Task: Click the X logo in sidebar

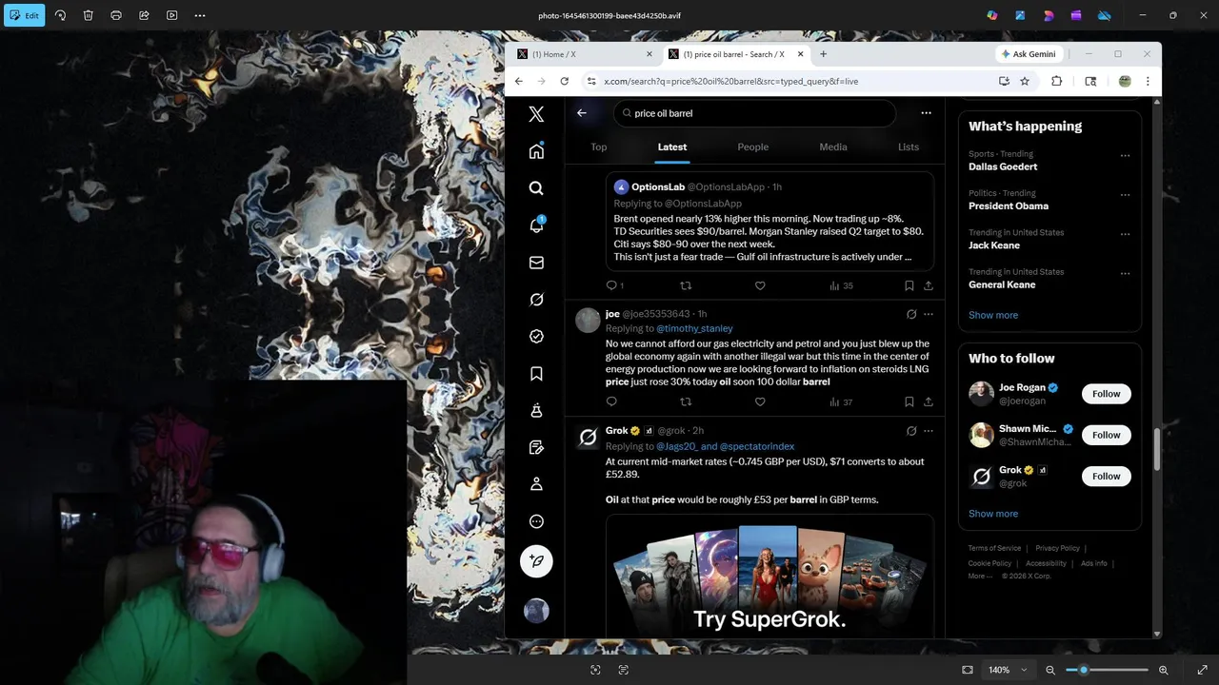Action: [536, 114]
